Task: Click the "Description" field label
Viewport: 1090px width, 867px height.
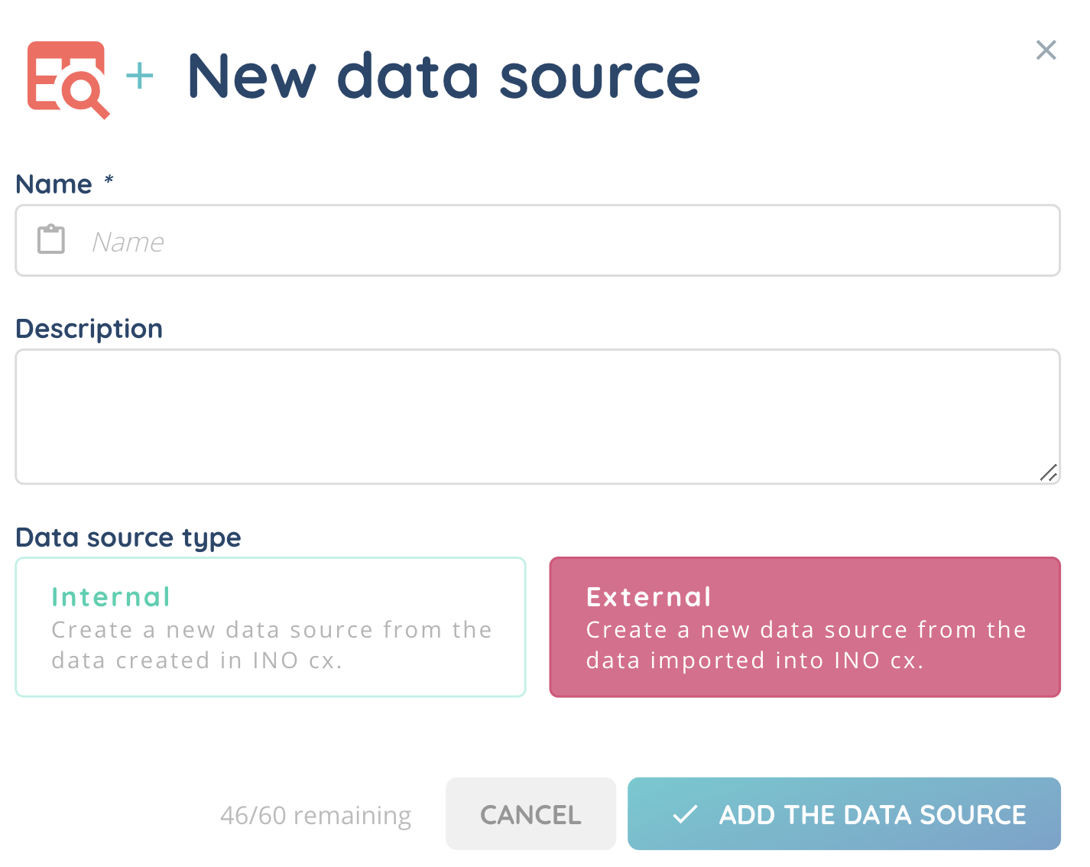Action: (89, 329)
